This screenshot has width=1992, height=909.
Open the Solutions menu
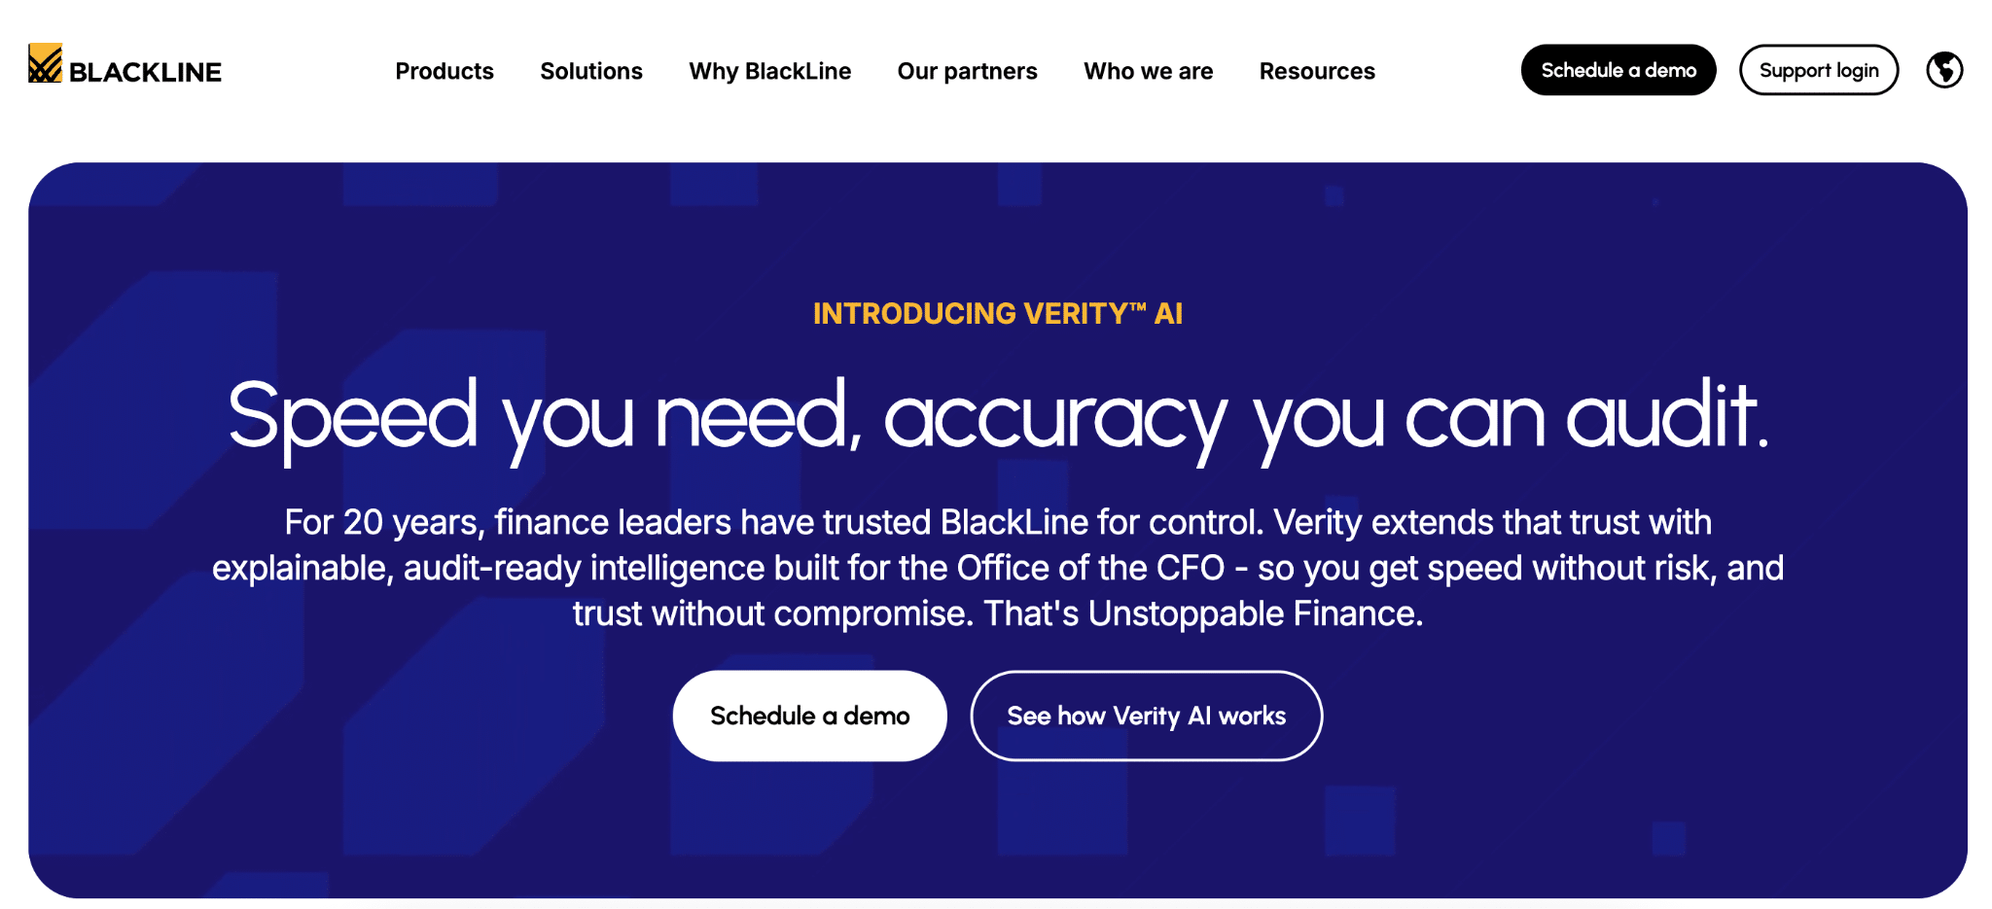590,71
